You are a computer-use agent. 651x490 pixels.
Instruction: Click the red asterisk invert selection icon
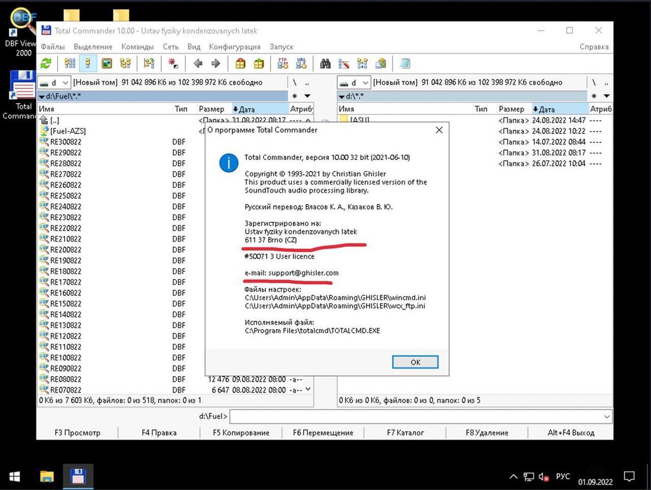click(173, 63)
